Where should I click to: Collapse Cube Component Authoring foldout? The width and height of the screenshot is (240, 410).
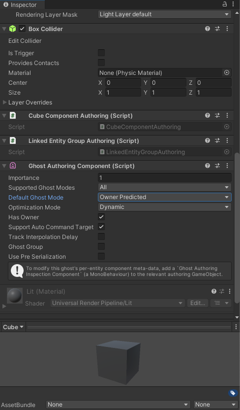click(x=4, y=116)
